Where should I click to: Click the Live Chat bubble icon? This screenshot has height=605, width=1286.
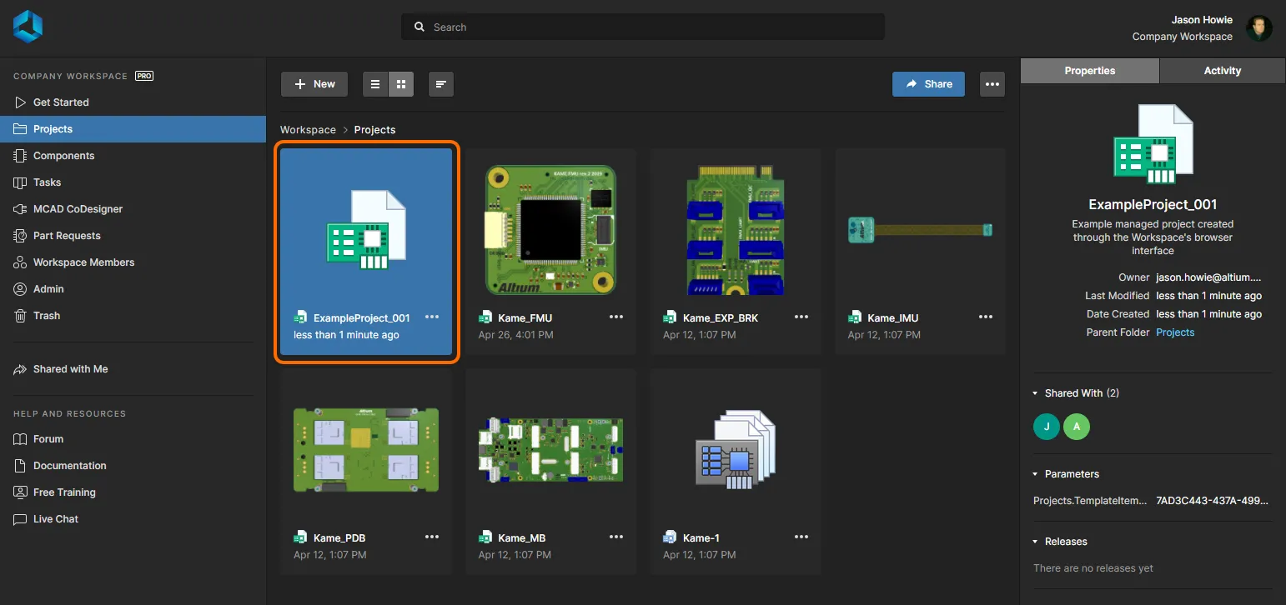[x=20, y=519]
